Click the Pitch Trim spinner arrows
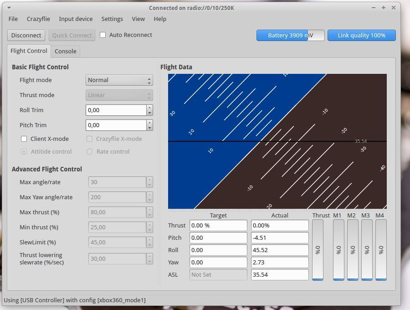 tap(149, 125)
